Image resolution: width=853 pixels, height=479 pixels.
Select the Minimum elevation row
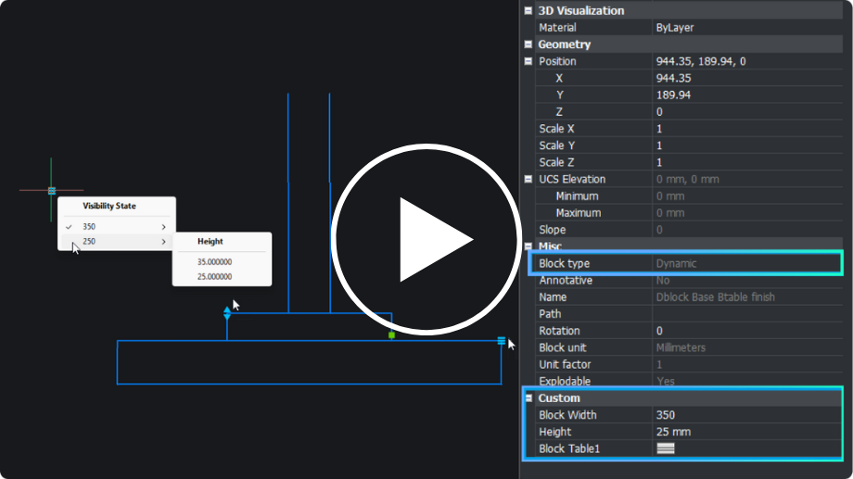[x=689, y=195]
